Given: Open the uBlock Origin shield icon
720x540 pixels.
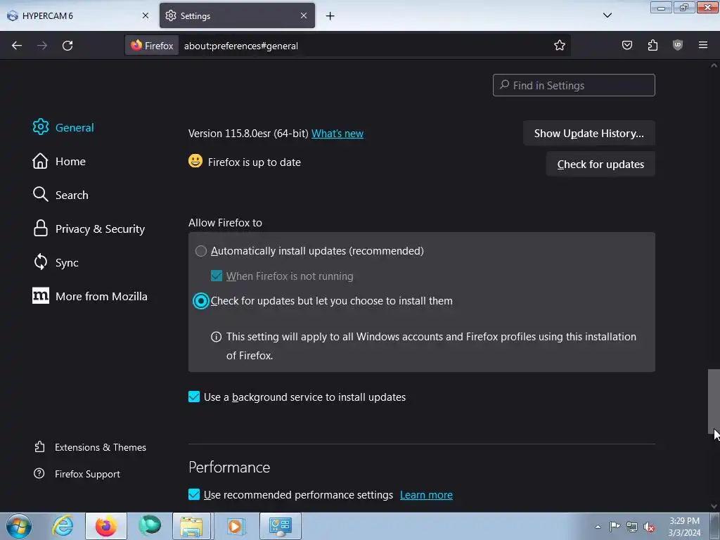Looking at the screenshot, I should (x=677, y=46).
